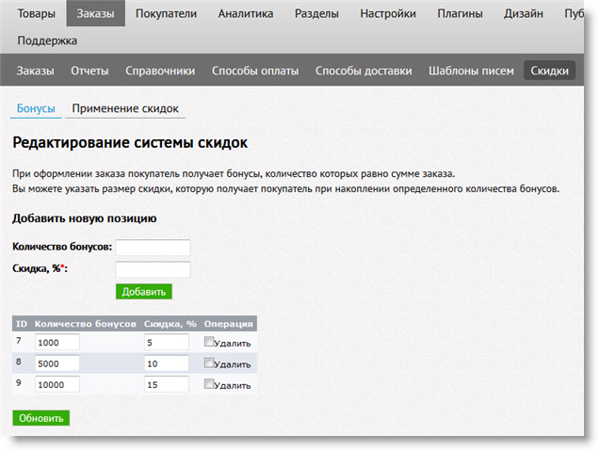Switch to the Бонусы tab
The width and height of the screenshot is (599, 451).
[36, 108]
